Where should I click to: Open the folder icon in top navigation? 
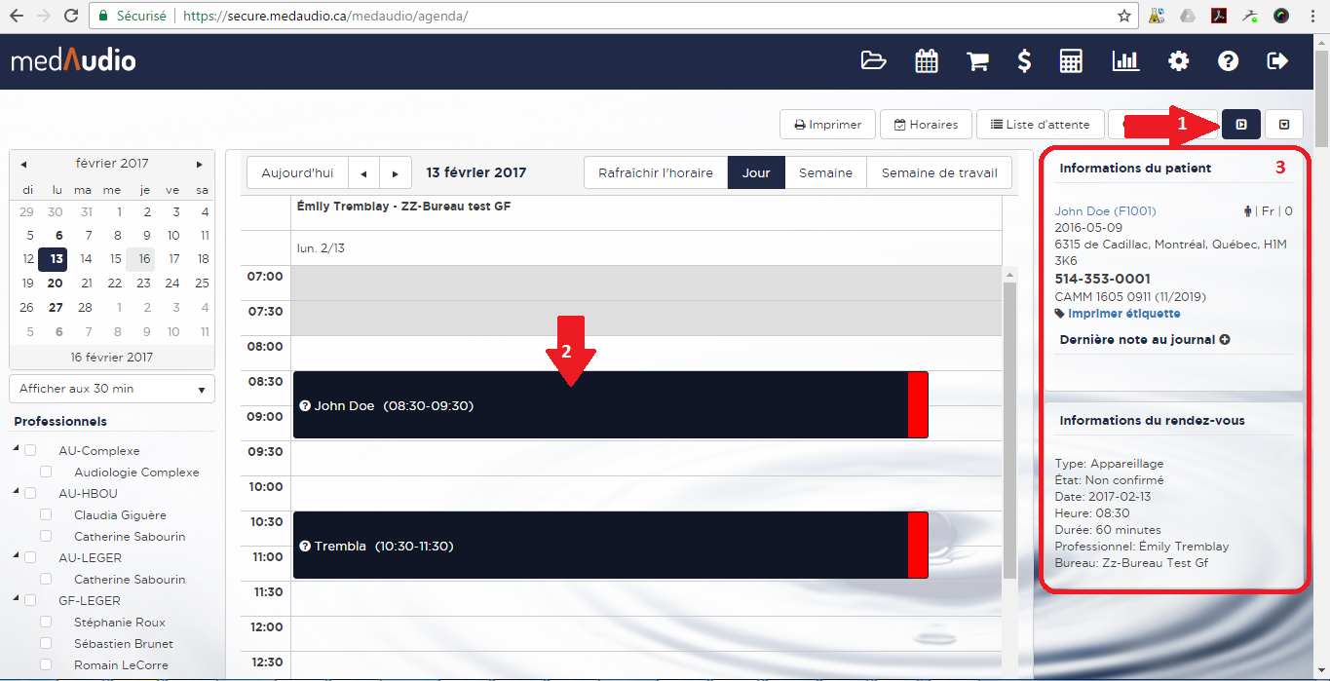click(874, 61)
